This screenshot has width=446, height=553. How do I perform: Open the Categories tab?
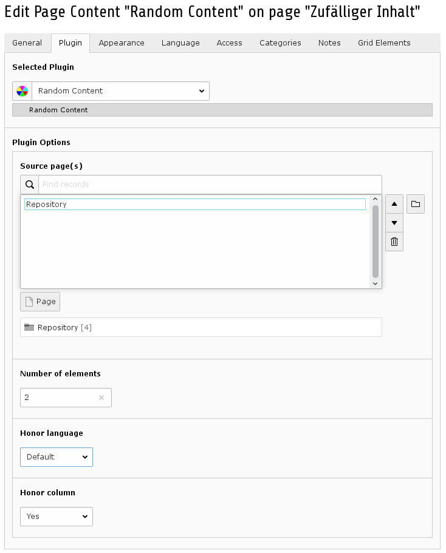pyautogui.click(x=280, y=43)
